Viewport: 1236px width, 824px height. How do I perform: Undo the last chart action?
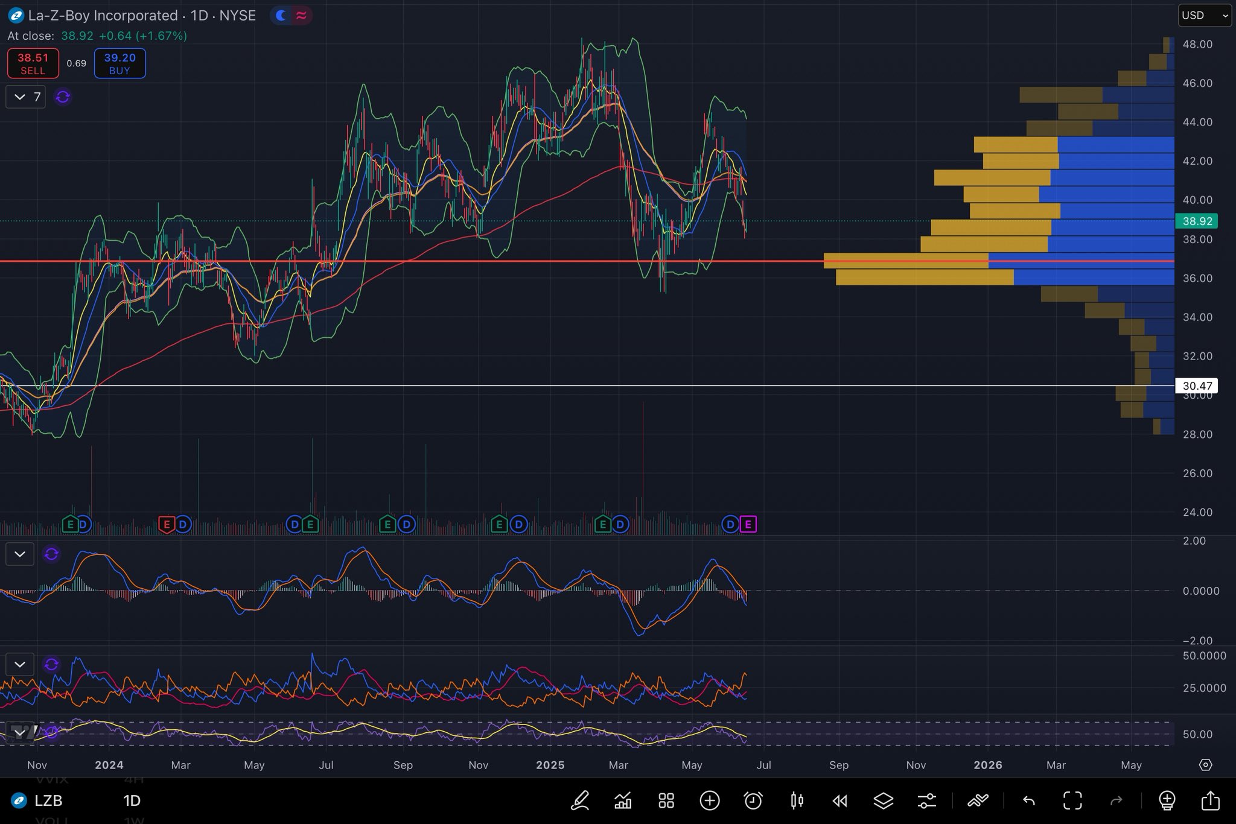(x=1029, y=800)
